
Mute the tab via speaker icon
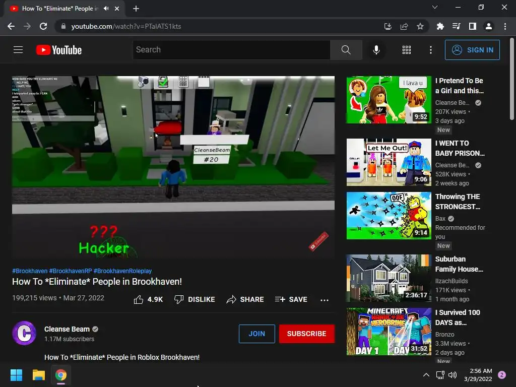click(x=106, y=9)
